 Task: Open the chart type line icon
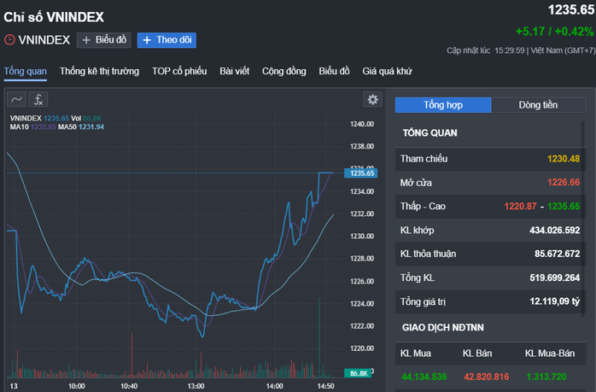16,100
